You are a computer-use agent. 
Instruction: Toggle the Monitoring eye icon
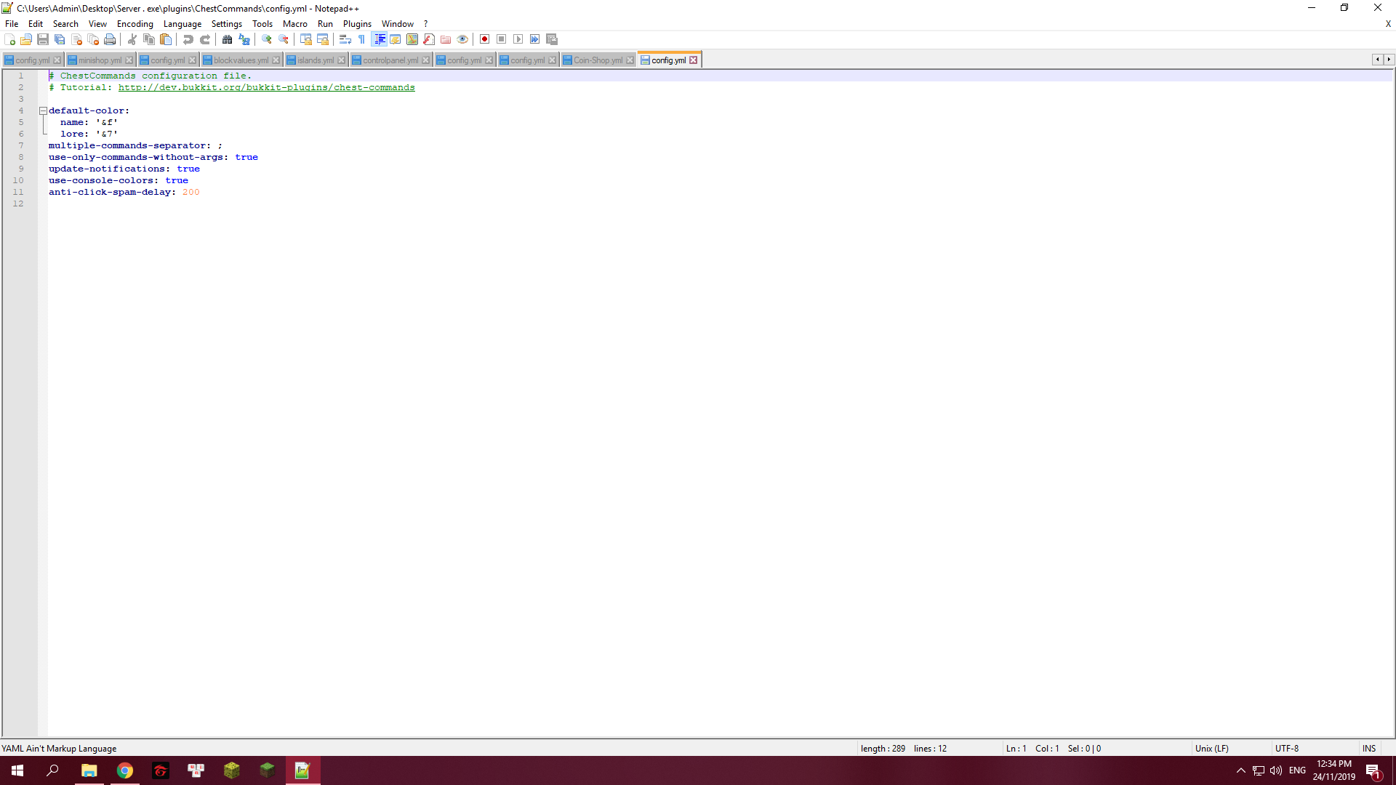[462, 39]
